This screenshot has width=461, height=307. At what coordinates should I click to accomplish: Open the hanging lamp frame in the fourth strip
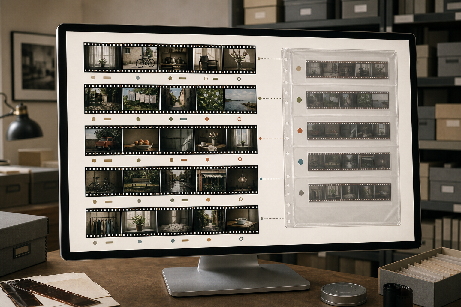coord(242,180)
